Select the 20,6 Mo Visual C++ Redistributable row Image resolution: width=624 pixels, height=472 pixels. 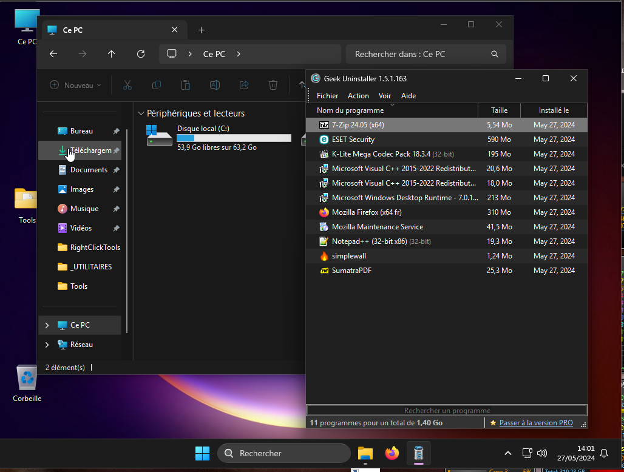pyautogui.click(x=447, y=169)
